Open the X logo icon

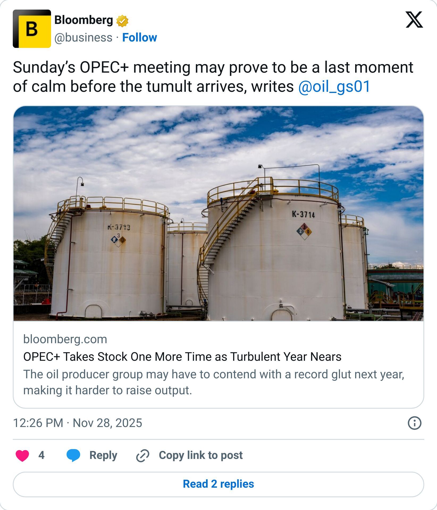click(414, 20)
